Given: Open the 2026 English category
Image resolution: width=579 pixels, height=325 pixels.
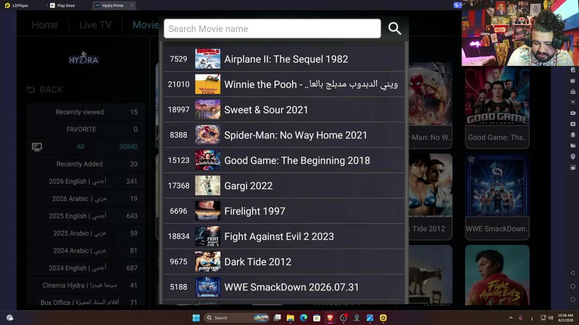Looking at the screenshot, I should (86, 181).
